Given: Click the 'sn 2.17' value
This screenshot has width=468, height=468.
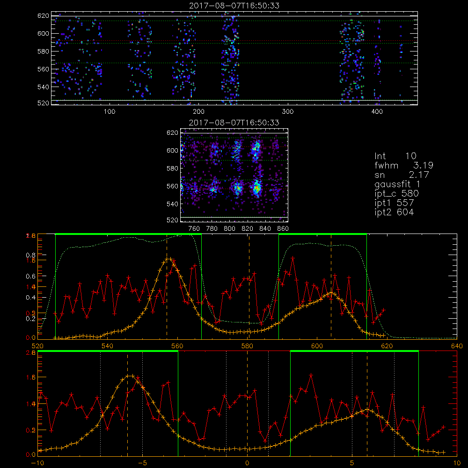Looking at the screenshot, I should coord(419,175).
